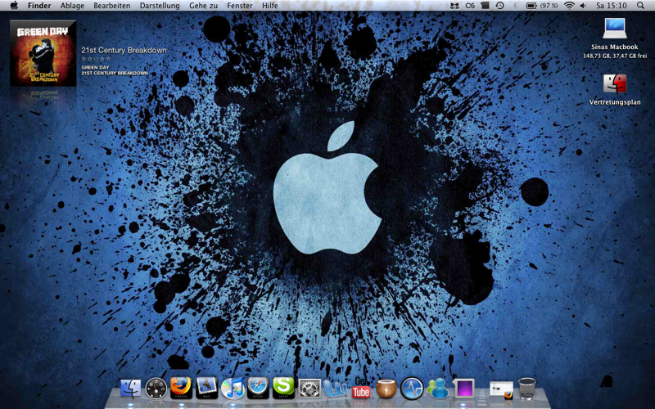Click the 21st Century Breakdown title text
Image resolution: width=655 pixels, height=409 pixels.
coord(124,50)
